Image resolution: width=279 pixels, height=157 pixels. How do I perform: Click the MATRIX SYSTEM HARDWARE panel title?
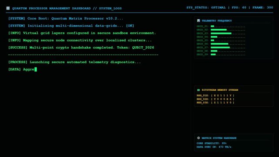click(219, 138)
